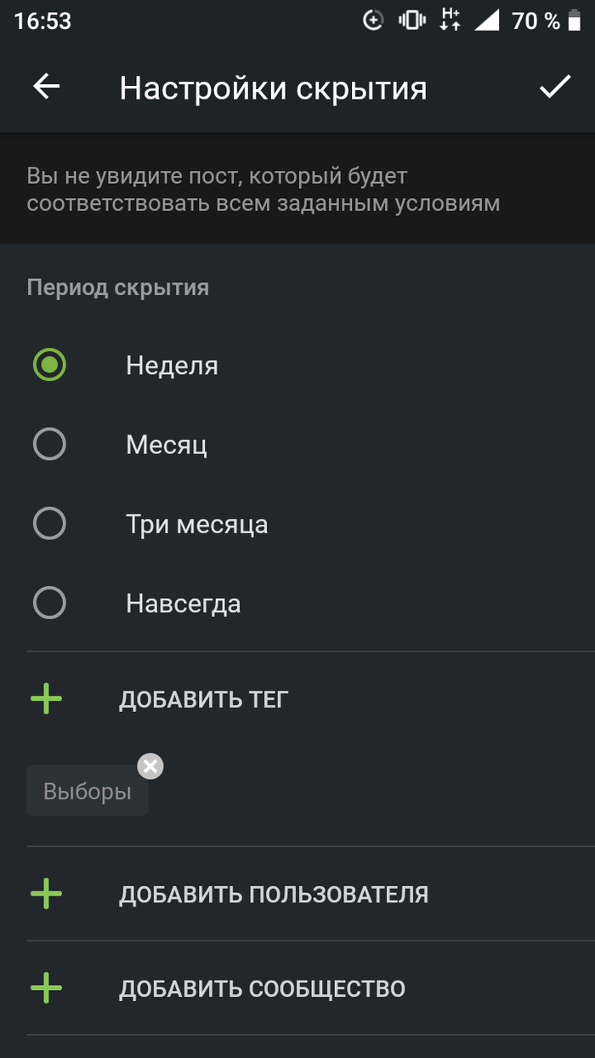The width and height of the screenshot is (595, 1058).
Task: Select the Навсегда radio button
Action: coord(49,603)
